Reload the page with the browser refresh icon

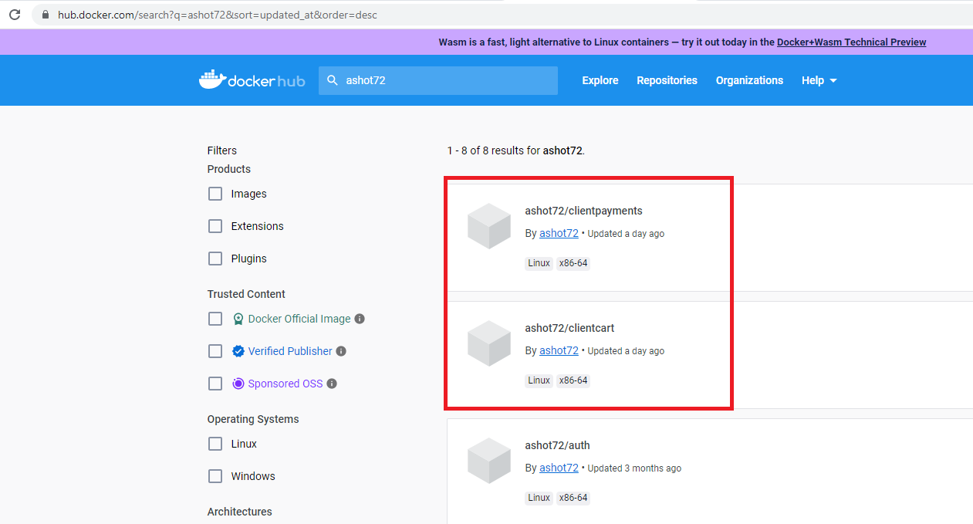click(15, 15)
